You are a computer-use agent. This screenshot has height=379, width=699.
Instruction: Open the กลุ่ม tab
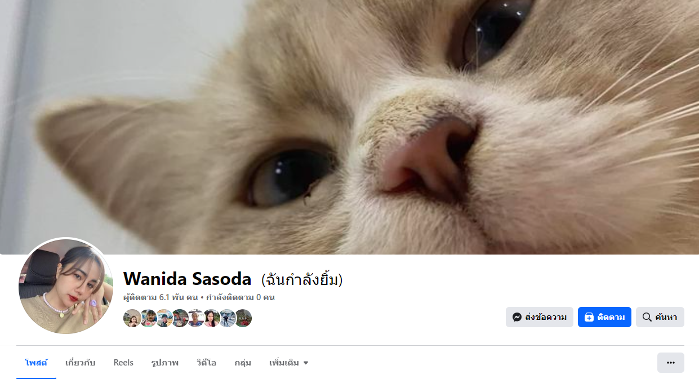coord(243,363)
